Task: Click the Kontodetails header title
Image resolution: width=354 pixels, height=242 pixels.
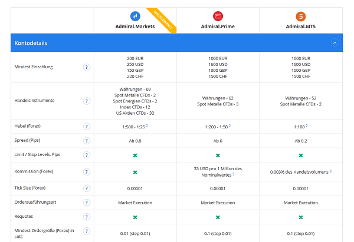Action: pos(31,43)
